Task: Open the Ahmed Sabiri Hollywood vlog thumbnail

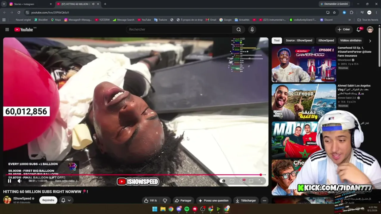Action: 304,102
